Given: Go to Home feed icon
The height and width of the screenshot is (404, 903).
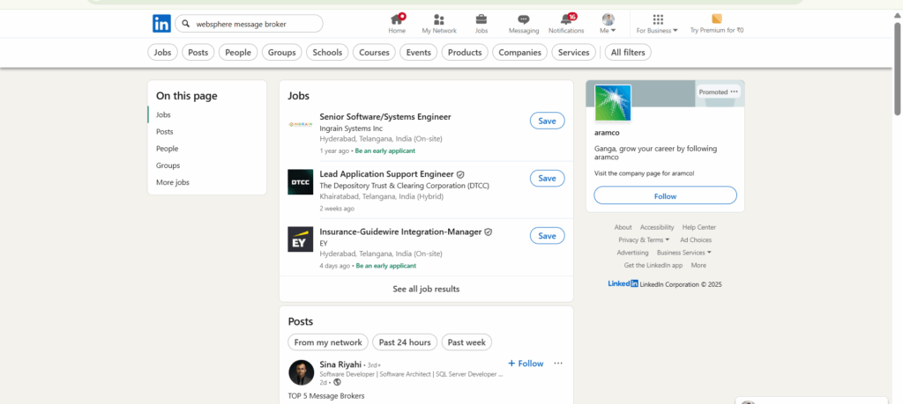Looking at the screenshot, I should coord(397,19).
